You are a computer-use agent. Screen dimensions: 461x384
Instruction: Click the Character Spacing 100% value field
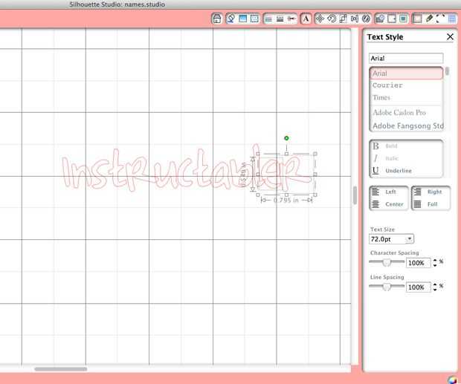(x=418, y=263)
